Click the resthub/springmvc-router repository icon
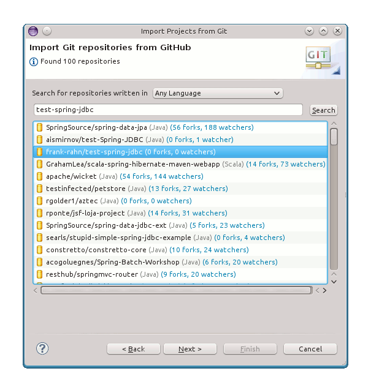Image resolution: width=371 pixels, height=390 pixels. [40, 274]
